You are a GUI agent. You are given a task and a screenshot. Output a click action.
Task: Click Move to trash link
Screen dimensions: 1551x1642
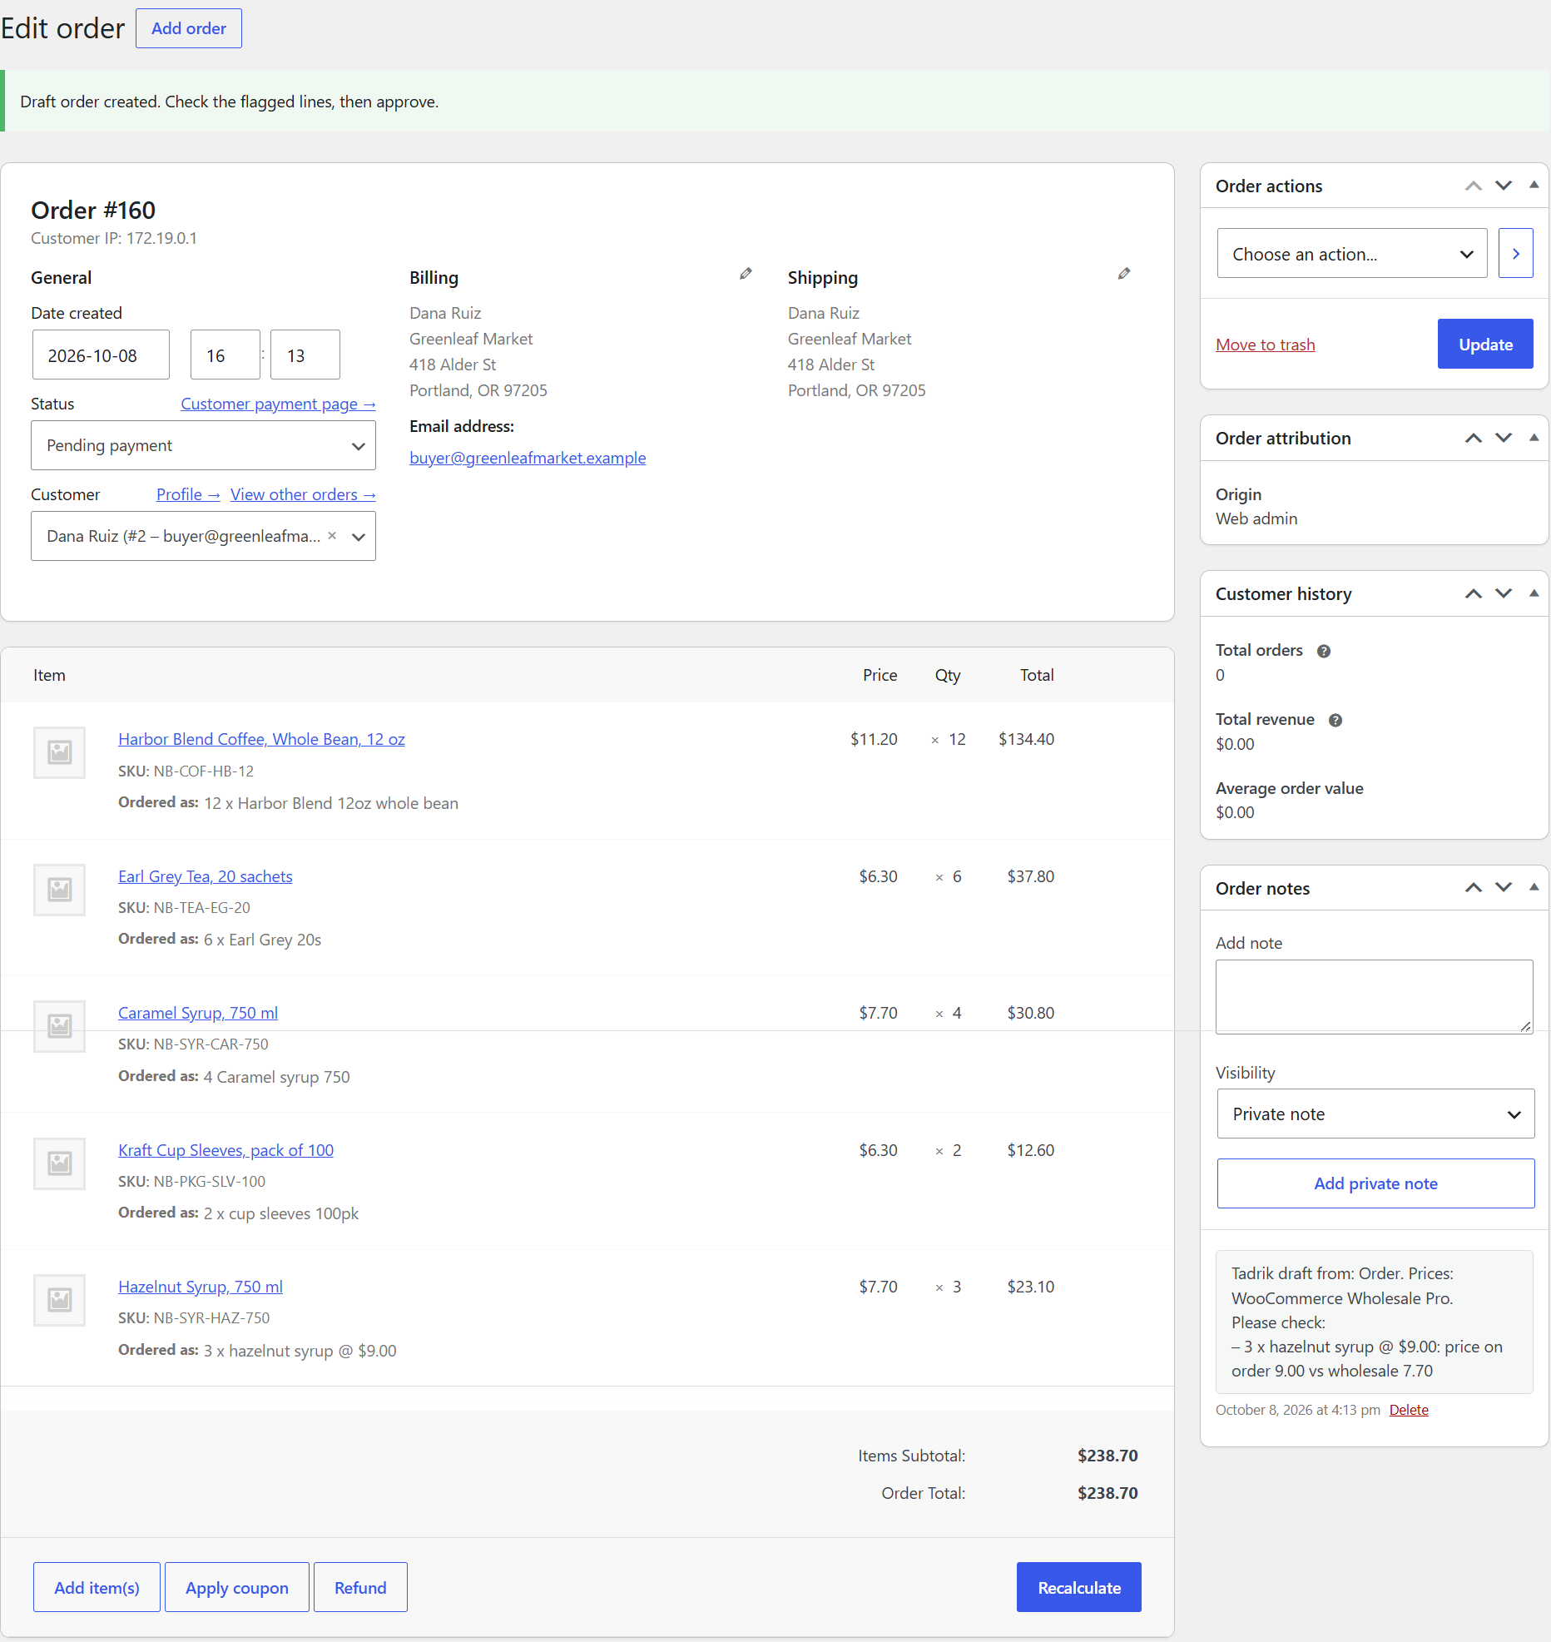[x=1266, y=345]
